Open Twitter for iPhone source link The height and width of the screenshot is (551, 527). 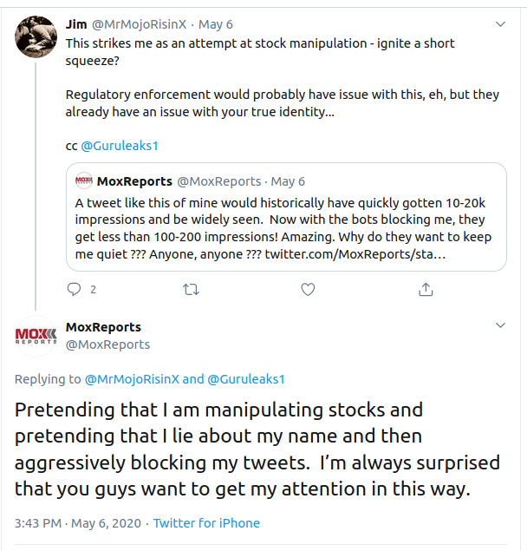pos(206,523)
